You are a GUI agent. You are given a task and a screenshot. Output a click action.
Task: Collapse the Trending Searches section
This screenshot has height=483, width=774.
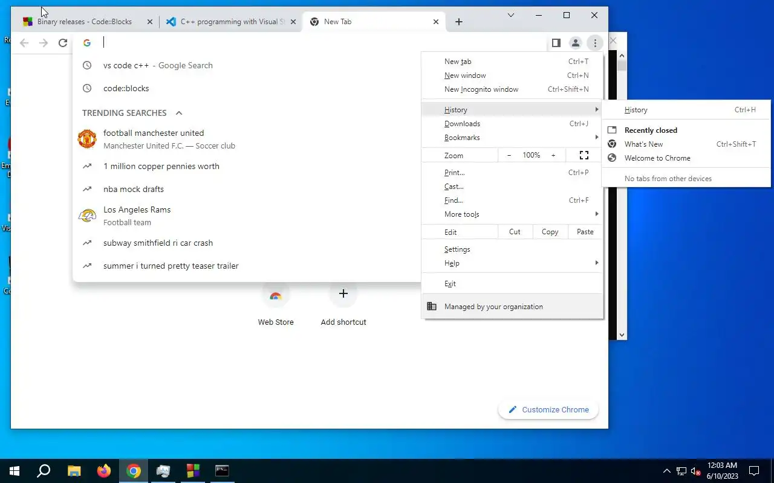tap(179, 113)
